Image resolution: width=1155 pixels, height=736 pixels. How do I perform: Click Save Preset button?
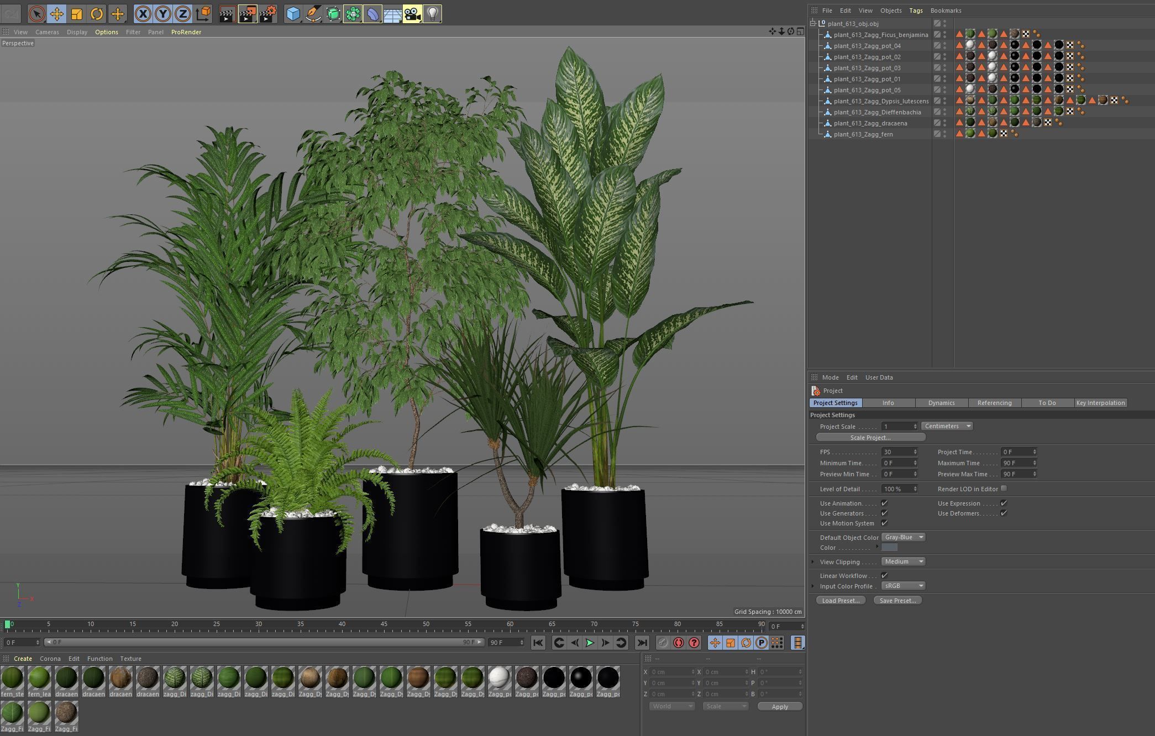click(897, 601)
